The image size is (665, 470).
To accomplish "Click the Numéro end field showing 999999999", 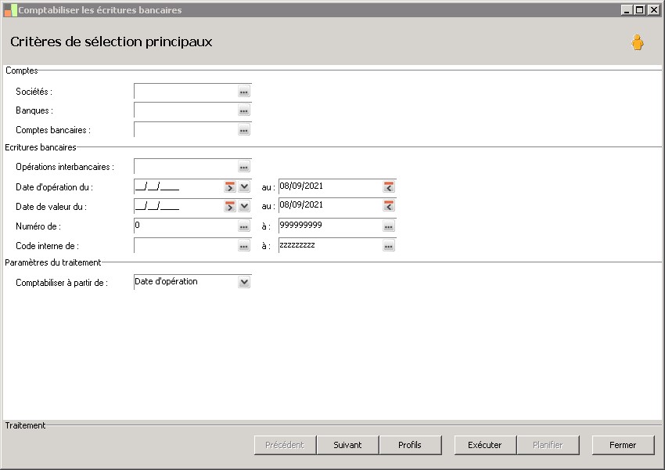I will [329, 226].
